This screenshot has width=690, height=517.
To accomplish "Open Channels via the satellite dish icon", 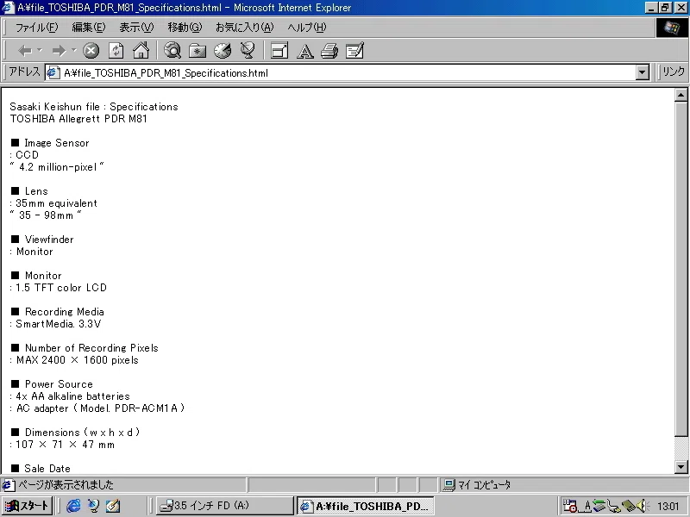I will pyautogui.click(x=248, y=51).
